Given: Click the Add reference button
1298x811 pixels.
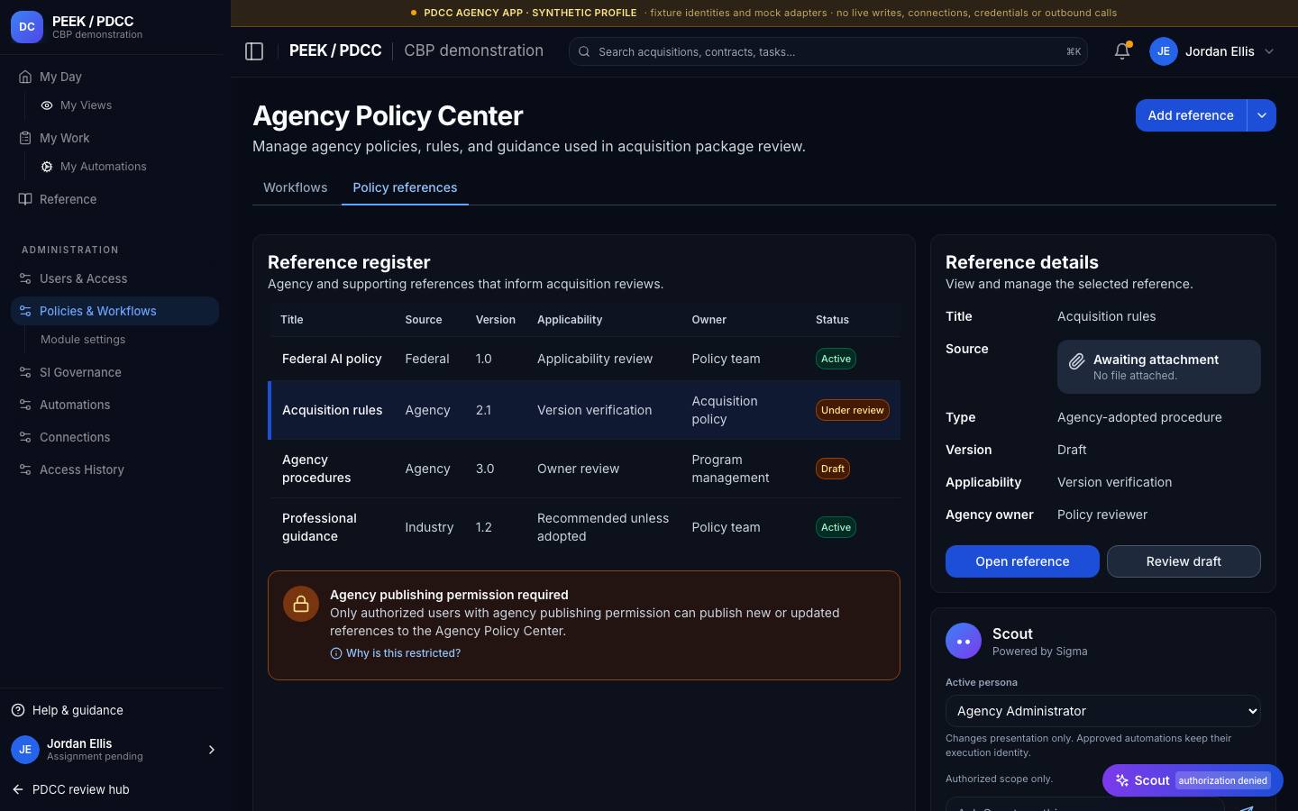Looking at the screenshot, I should tap(1191, 115).
